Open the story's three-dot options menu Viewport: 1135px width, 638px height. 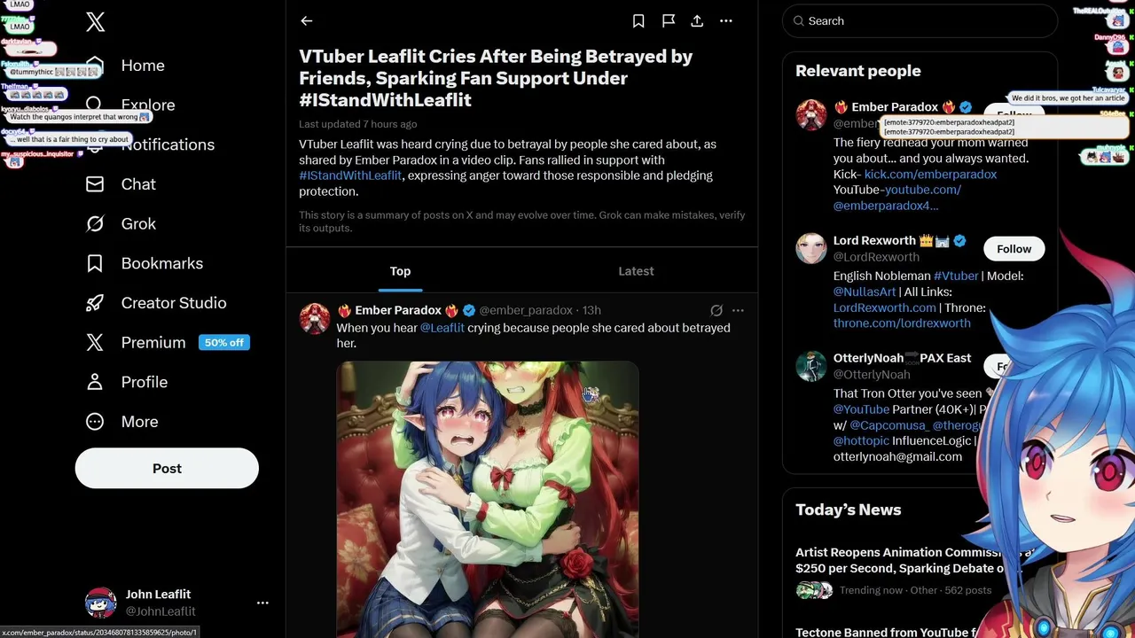[x=726, y=21]
